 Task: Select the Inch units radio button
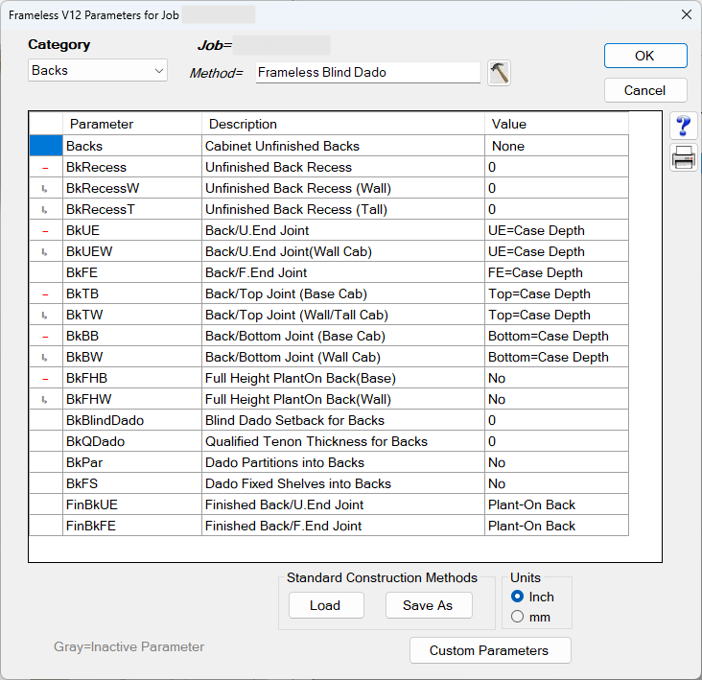coord(518,597)
